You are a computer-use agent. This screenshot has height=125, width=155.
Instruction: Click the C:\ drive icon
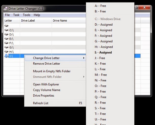point(6,30)
